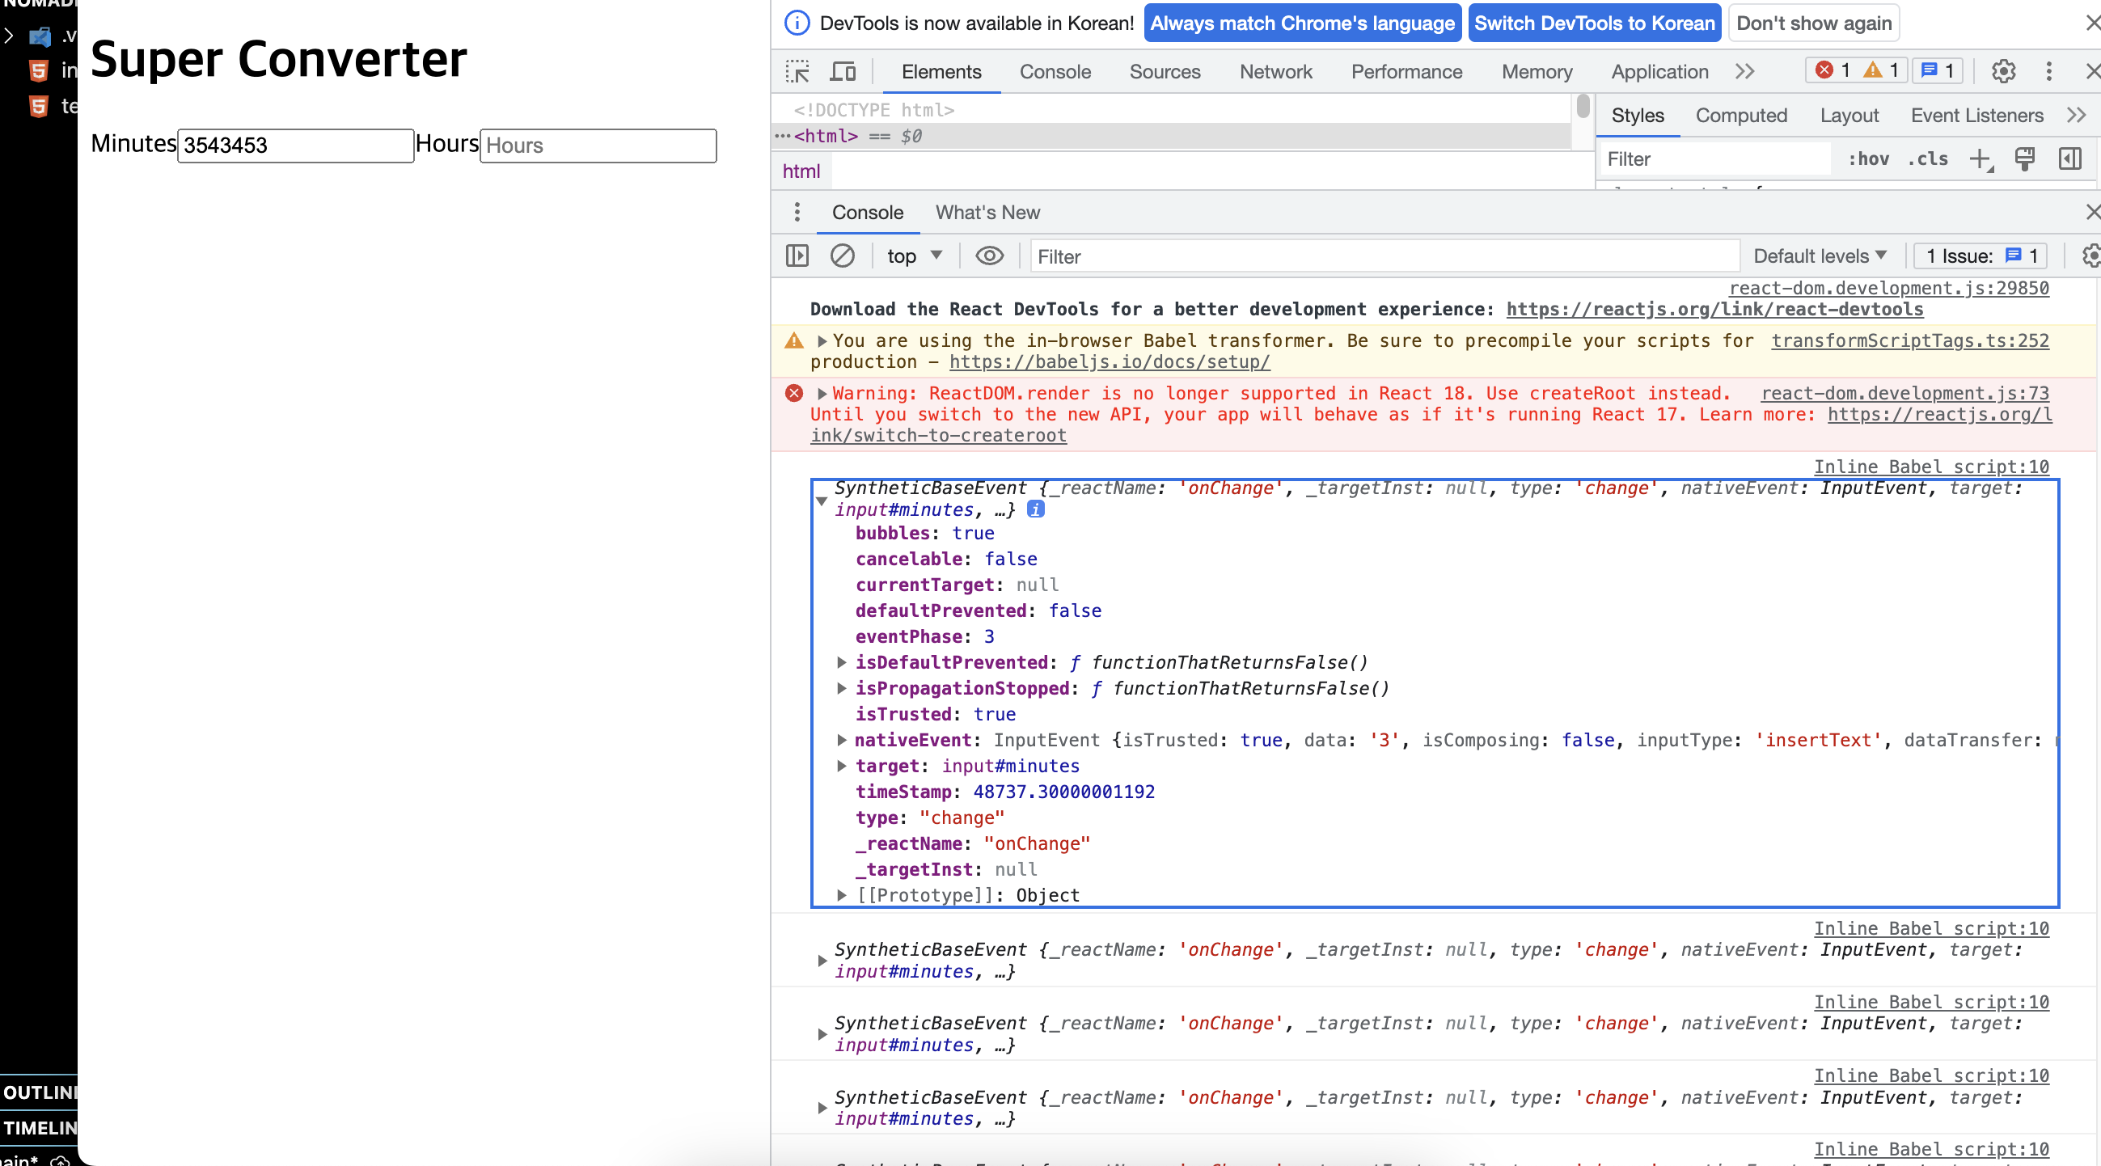Switch to the Network tab
This screenshot has width=2101, height=1166.
click(1275, 72)
